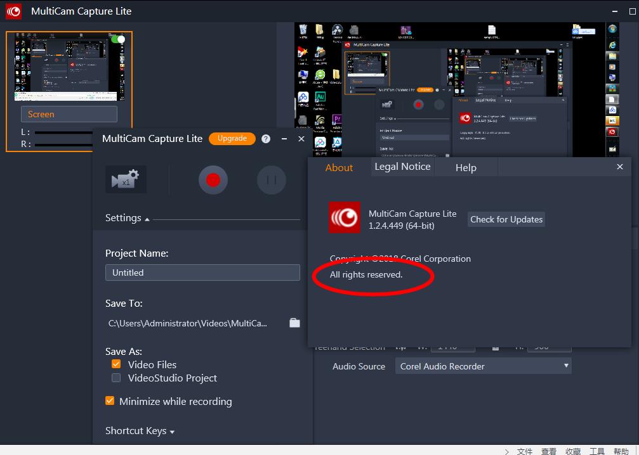Switch to the Help tab
The image size is (639, 455).
(x=466, y=168)
